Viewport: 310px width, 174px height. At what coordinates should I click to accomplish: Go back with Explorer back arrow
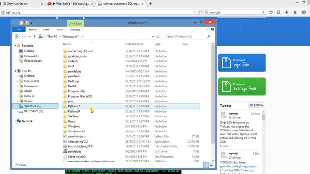point(17,37)
